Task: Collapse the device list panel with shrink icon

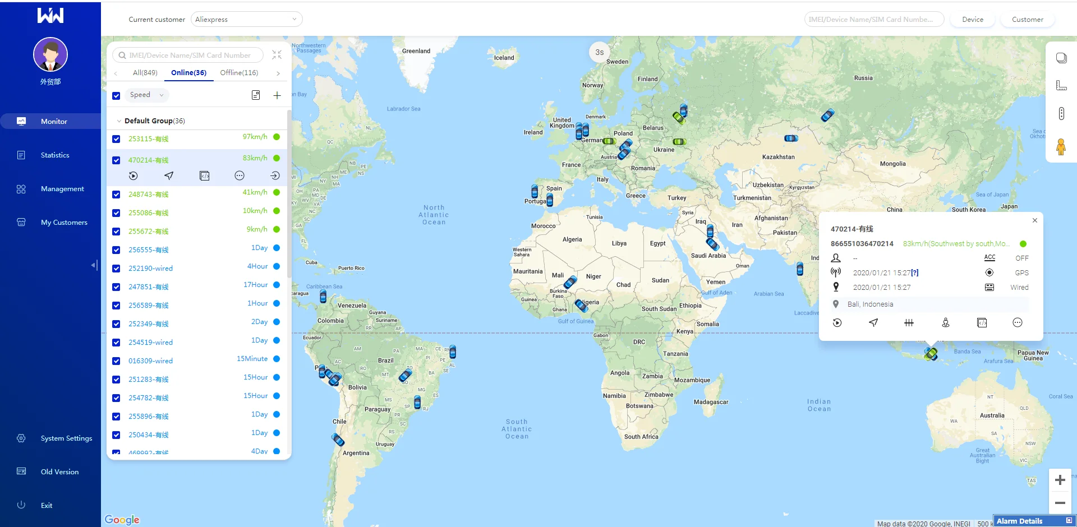Action: point(277,55)
